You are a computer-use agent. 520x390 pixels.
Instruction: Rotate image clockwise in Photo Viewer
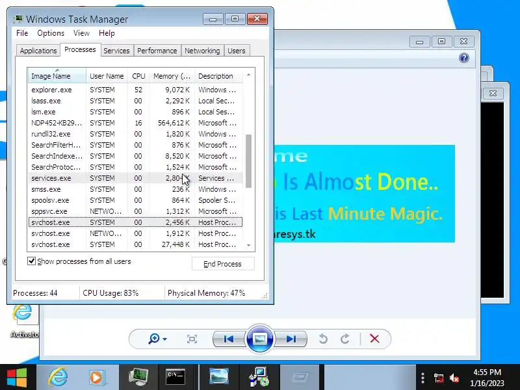point(345,339)
